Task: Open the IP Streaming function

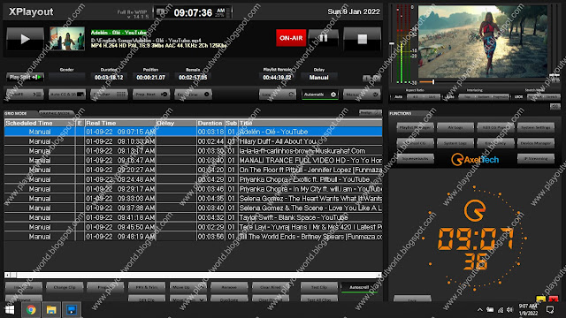Action: pyautogui.click(x=536, y=159)
